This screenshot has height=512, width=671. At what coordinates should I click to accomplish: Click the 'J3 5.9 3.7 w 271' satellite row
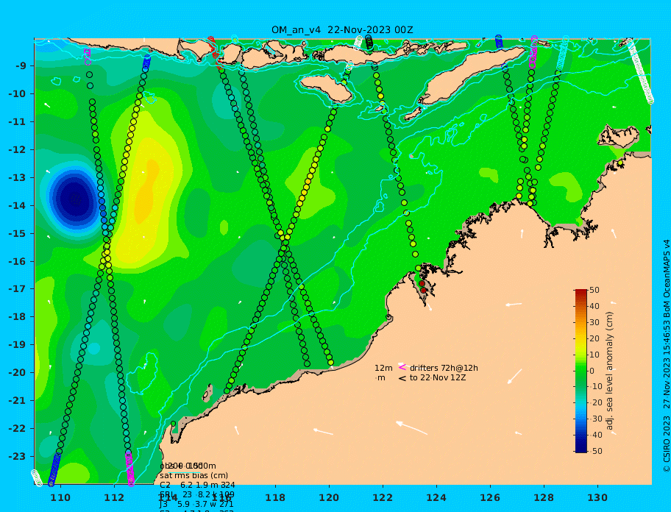click(x=197, y=505)
